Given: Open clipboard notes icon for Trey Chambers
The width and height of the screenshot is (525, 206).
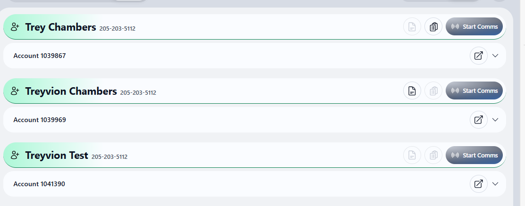Looking at the screenshot, I should click(x=433, y=26).
